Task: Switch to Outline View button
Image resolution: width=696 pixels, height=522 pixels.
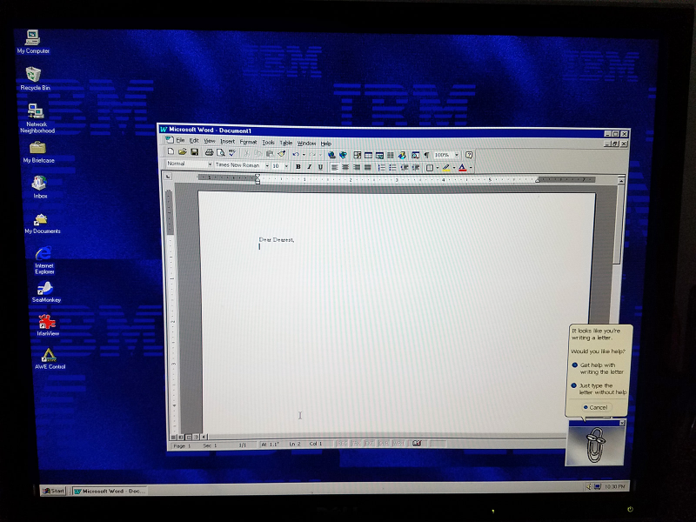Action: [x=196, y=438]
